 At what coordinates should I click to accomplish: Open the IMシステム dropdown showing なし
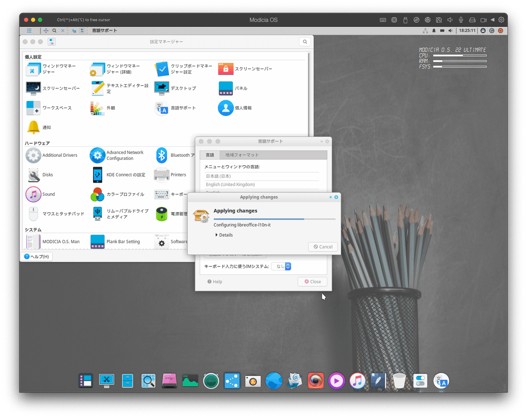coord(282,266)
